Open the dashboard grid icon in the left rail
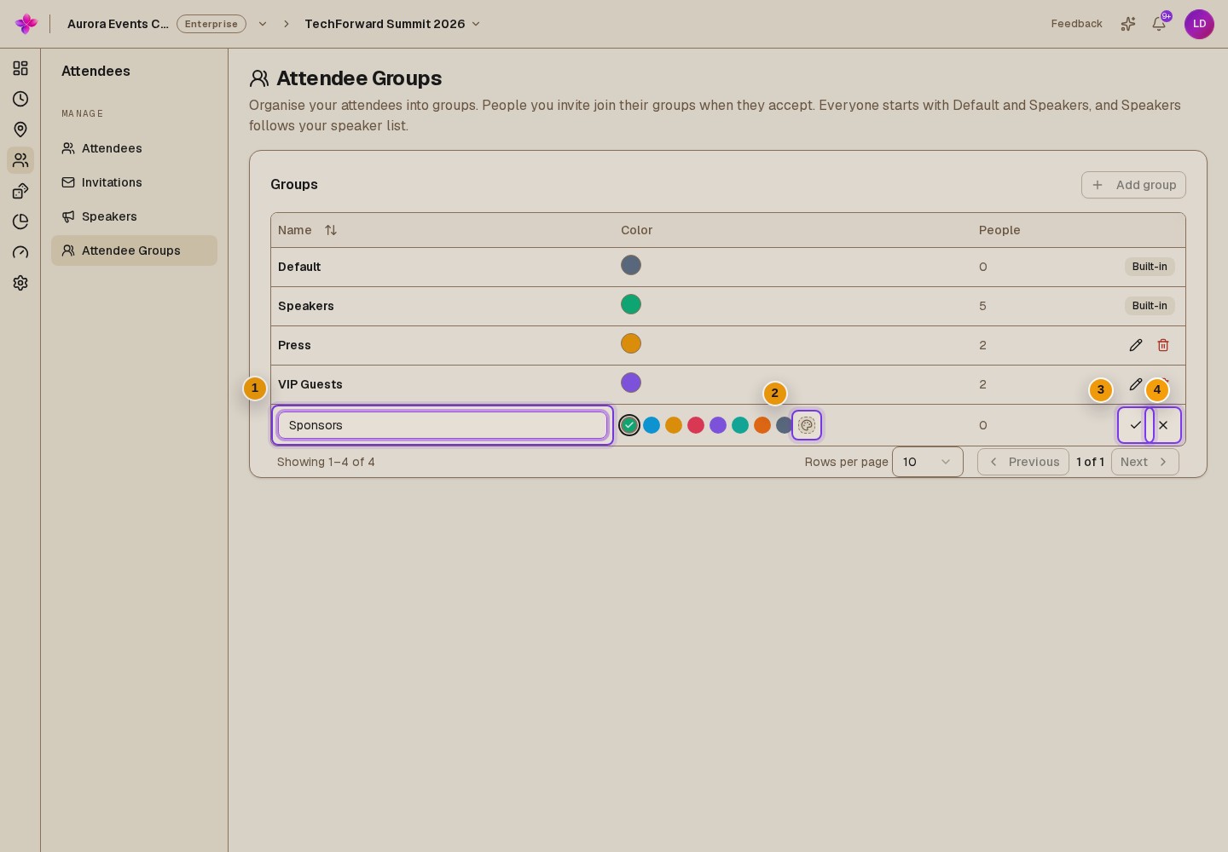This screenshot has width=1228, height=852. click(20, 68)
